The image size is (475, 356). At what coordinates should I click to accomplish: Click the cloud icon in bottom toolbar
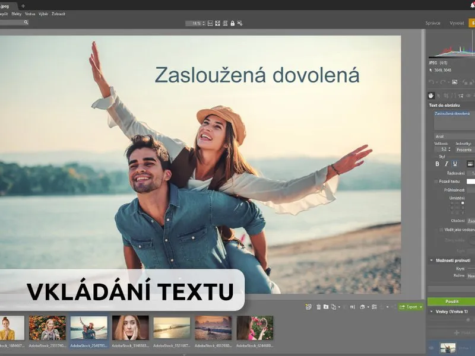362,307
